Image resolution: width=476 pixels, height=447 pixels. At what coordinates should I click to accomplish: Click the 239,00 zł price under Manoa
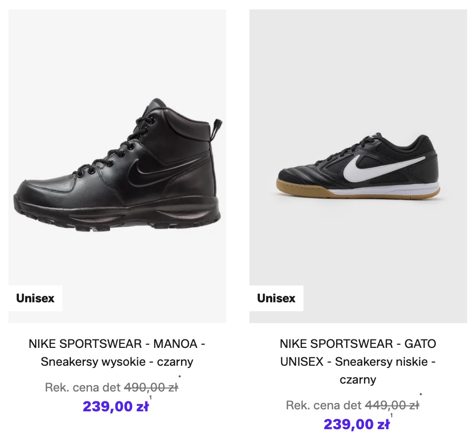pos(116,406)
